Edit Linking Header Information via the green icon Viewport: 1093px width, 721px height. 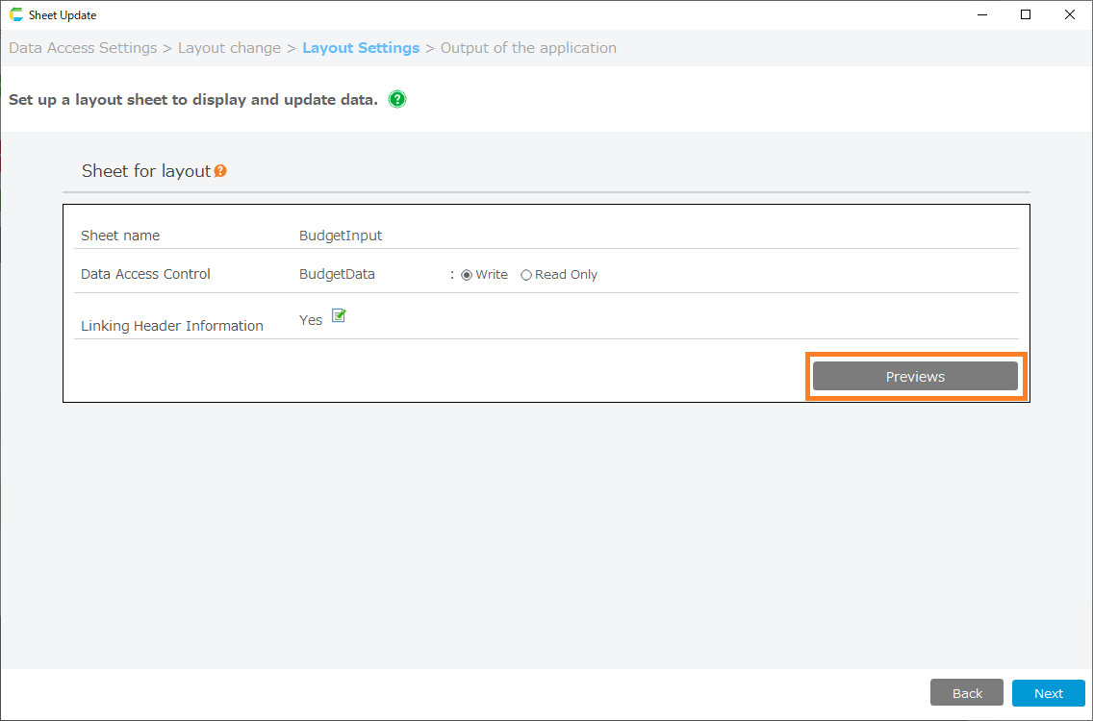point(339,315)
